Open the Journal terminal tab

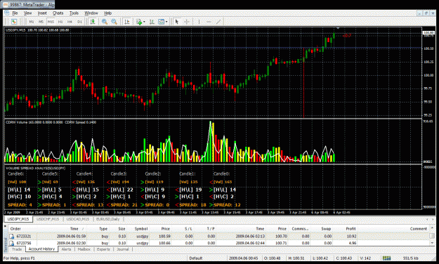(123, 249)
